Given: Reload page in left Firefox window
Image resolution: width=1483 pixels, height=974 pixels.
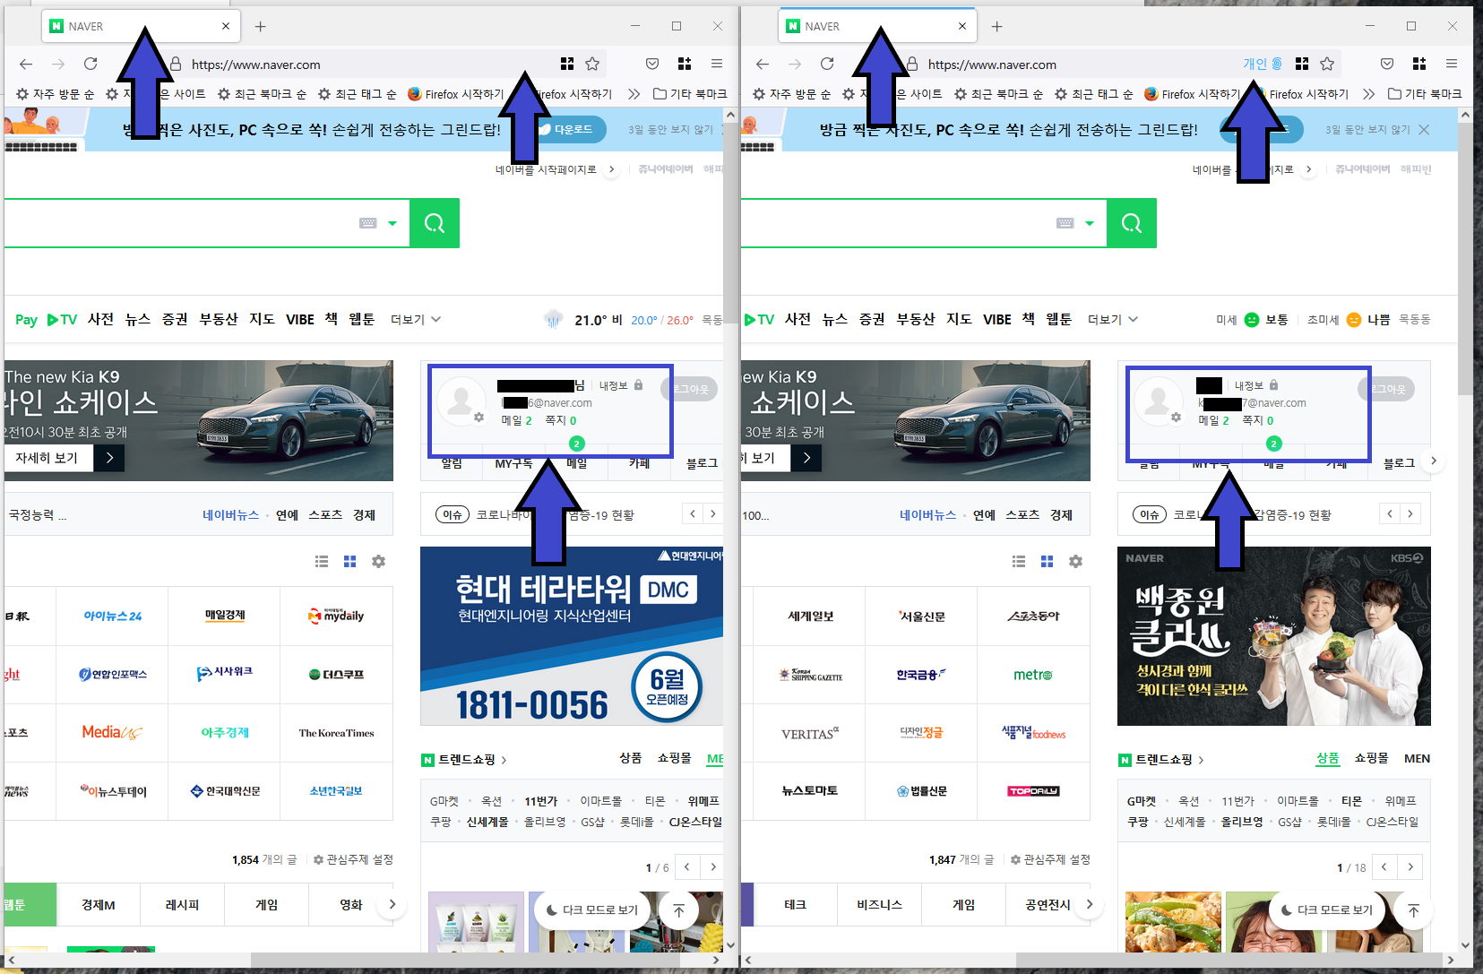Looking at the screenshot, I should (91, 64).
